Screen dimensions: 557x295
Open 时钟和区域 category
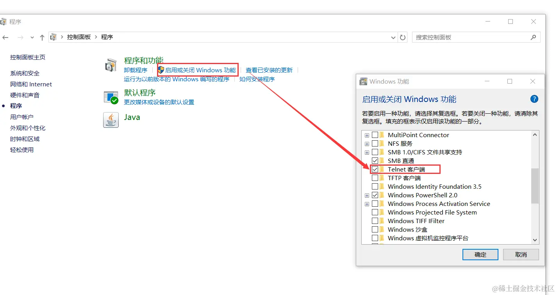[x=25, y=139]
